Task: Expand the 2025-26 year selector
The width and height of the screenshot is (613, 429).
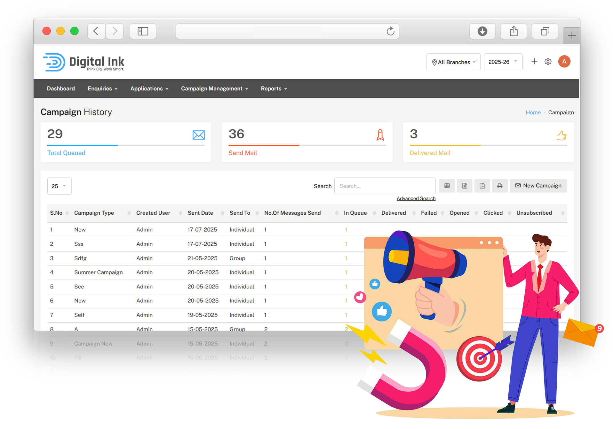Action: (503, 62)
